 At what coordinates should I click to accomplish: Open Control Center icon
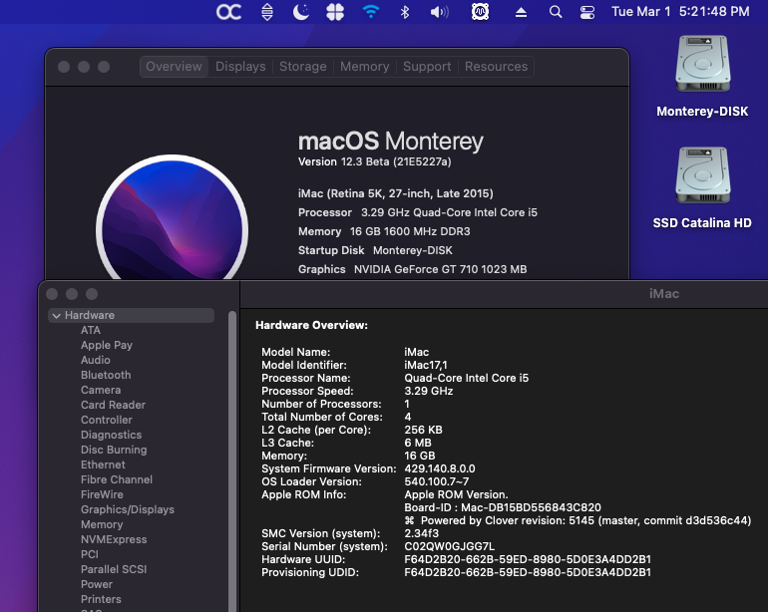point(587,12)
